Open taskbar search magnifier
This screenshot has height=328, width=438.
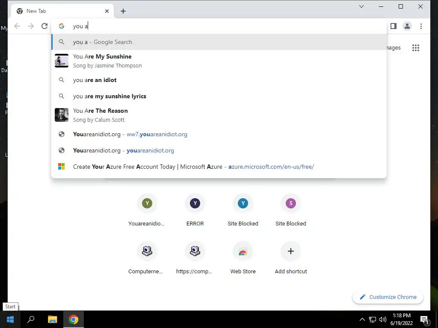(31, 319)
